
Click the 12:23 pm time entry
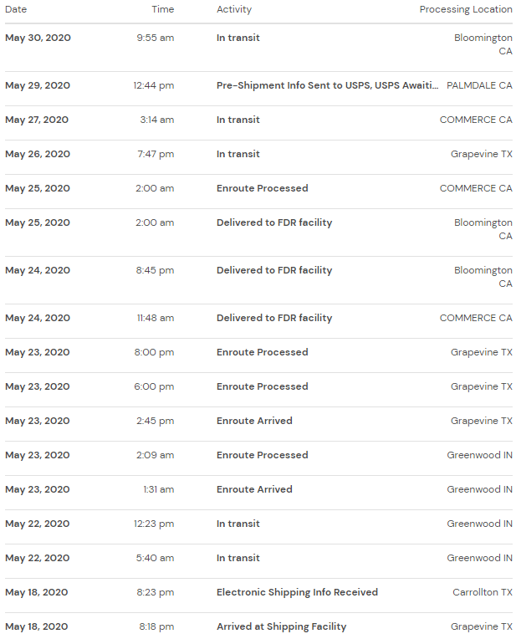pyautogui.click(x=154, y=524)
